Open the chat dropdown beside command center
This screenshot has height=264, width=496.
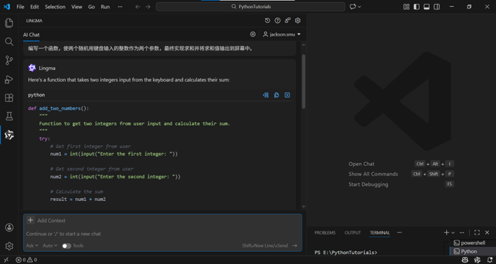tap(359, 7)
